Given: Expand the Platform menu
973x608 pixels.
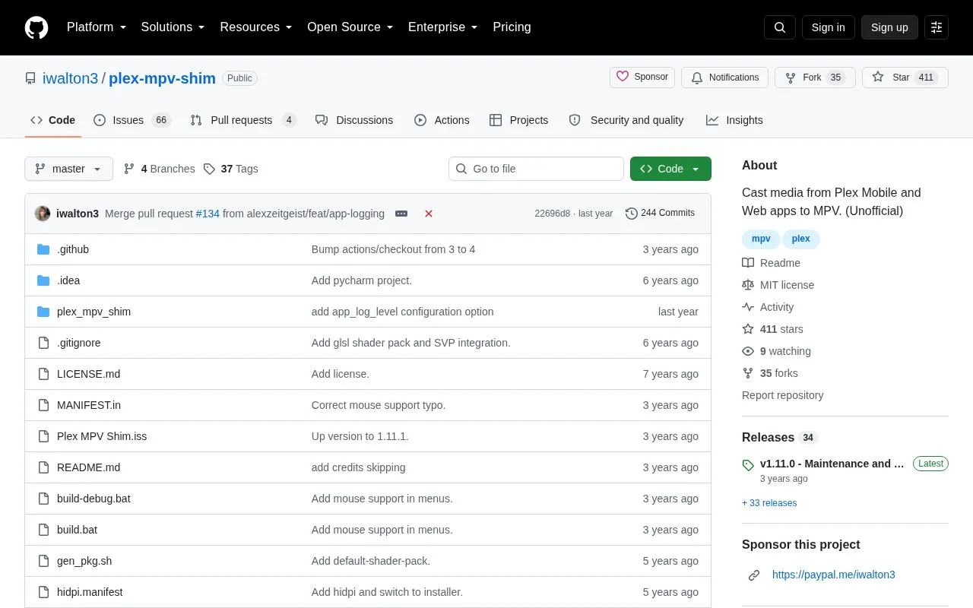Looking at the screenshot, I should [97, 27].
